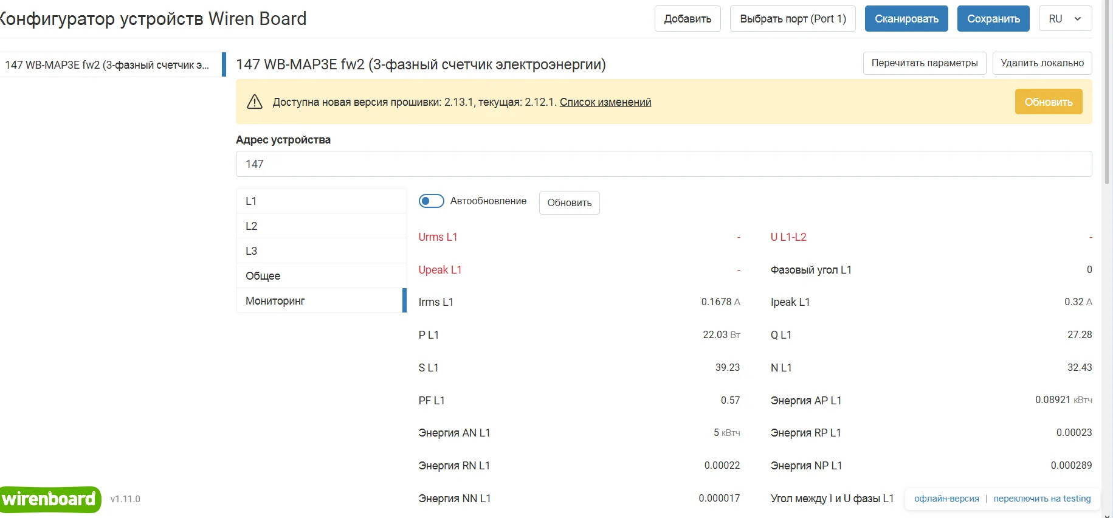The image size is (1113, 518).
Task: Click the Urms L1 label
Action: [x=438, y=237]
